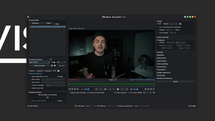
Task: Click the fullscreen preview icon beside Scale
Action: point(180,24)
